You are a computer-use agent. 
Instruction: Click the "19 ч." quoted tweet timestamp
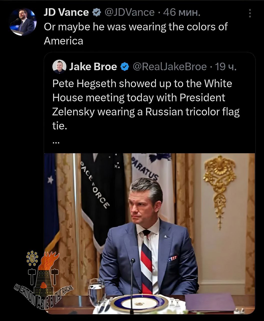[x=226, y=67]
